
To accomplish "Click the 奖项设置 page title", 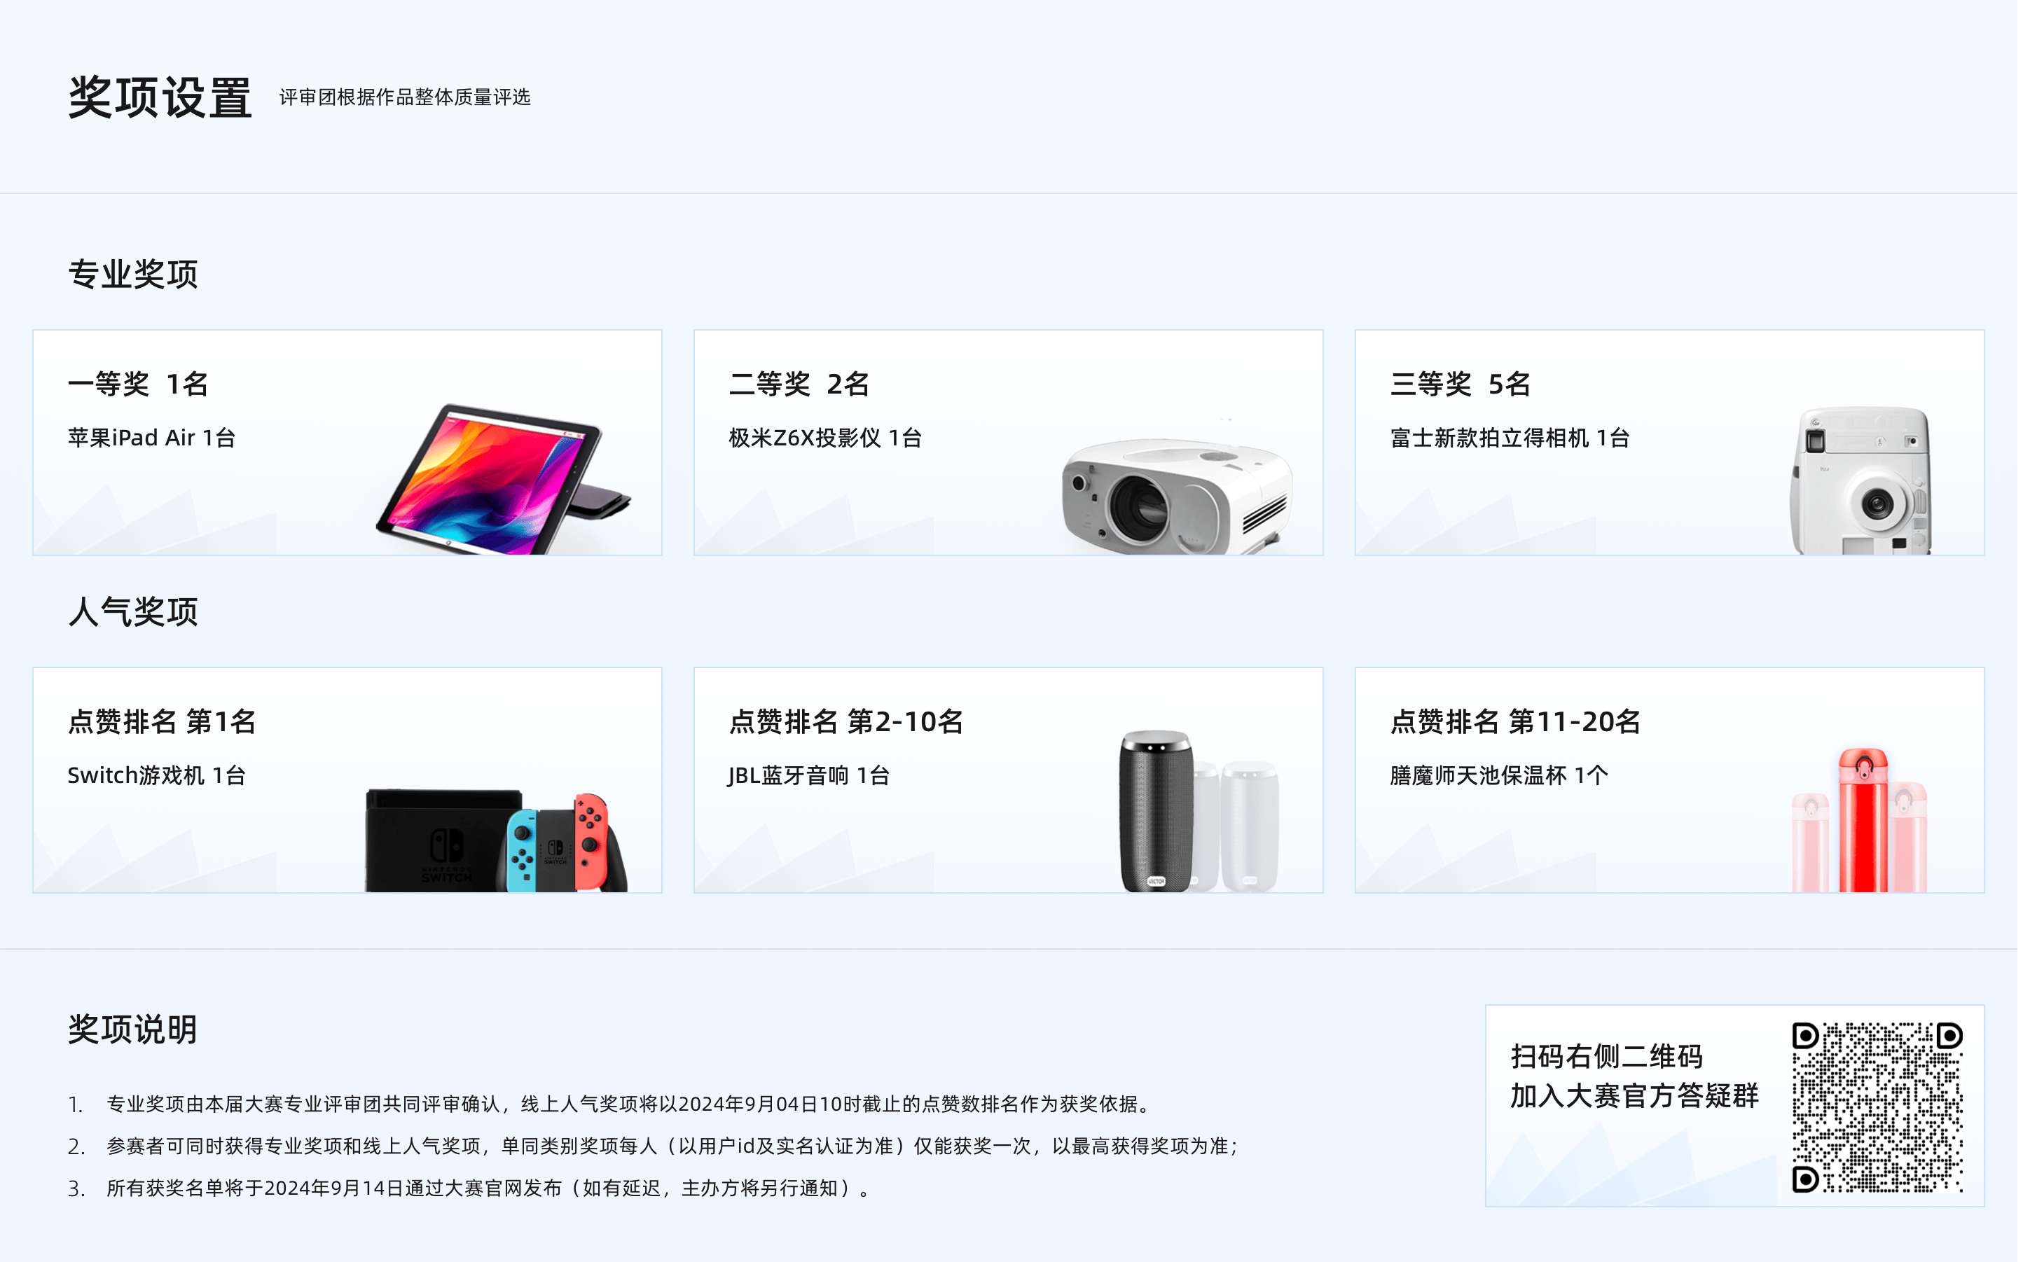I will 160,97.
